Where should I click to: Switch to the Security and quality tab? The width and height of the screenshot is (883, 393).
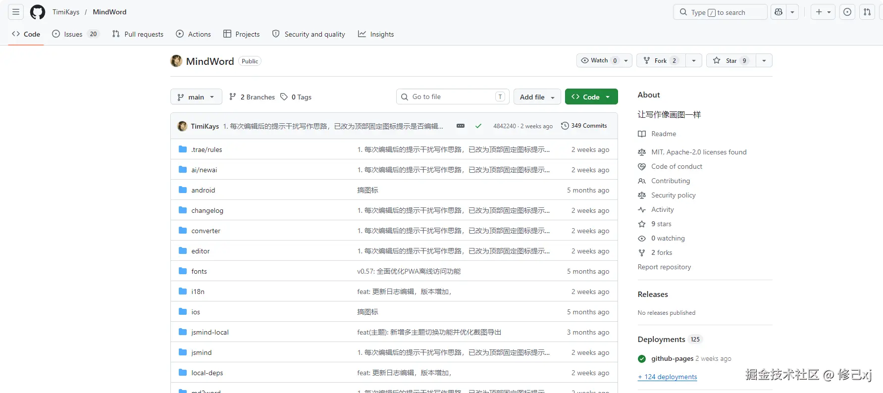click(x=309, y=34)
